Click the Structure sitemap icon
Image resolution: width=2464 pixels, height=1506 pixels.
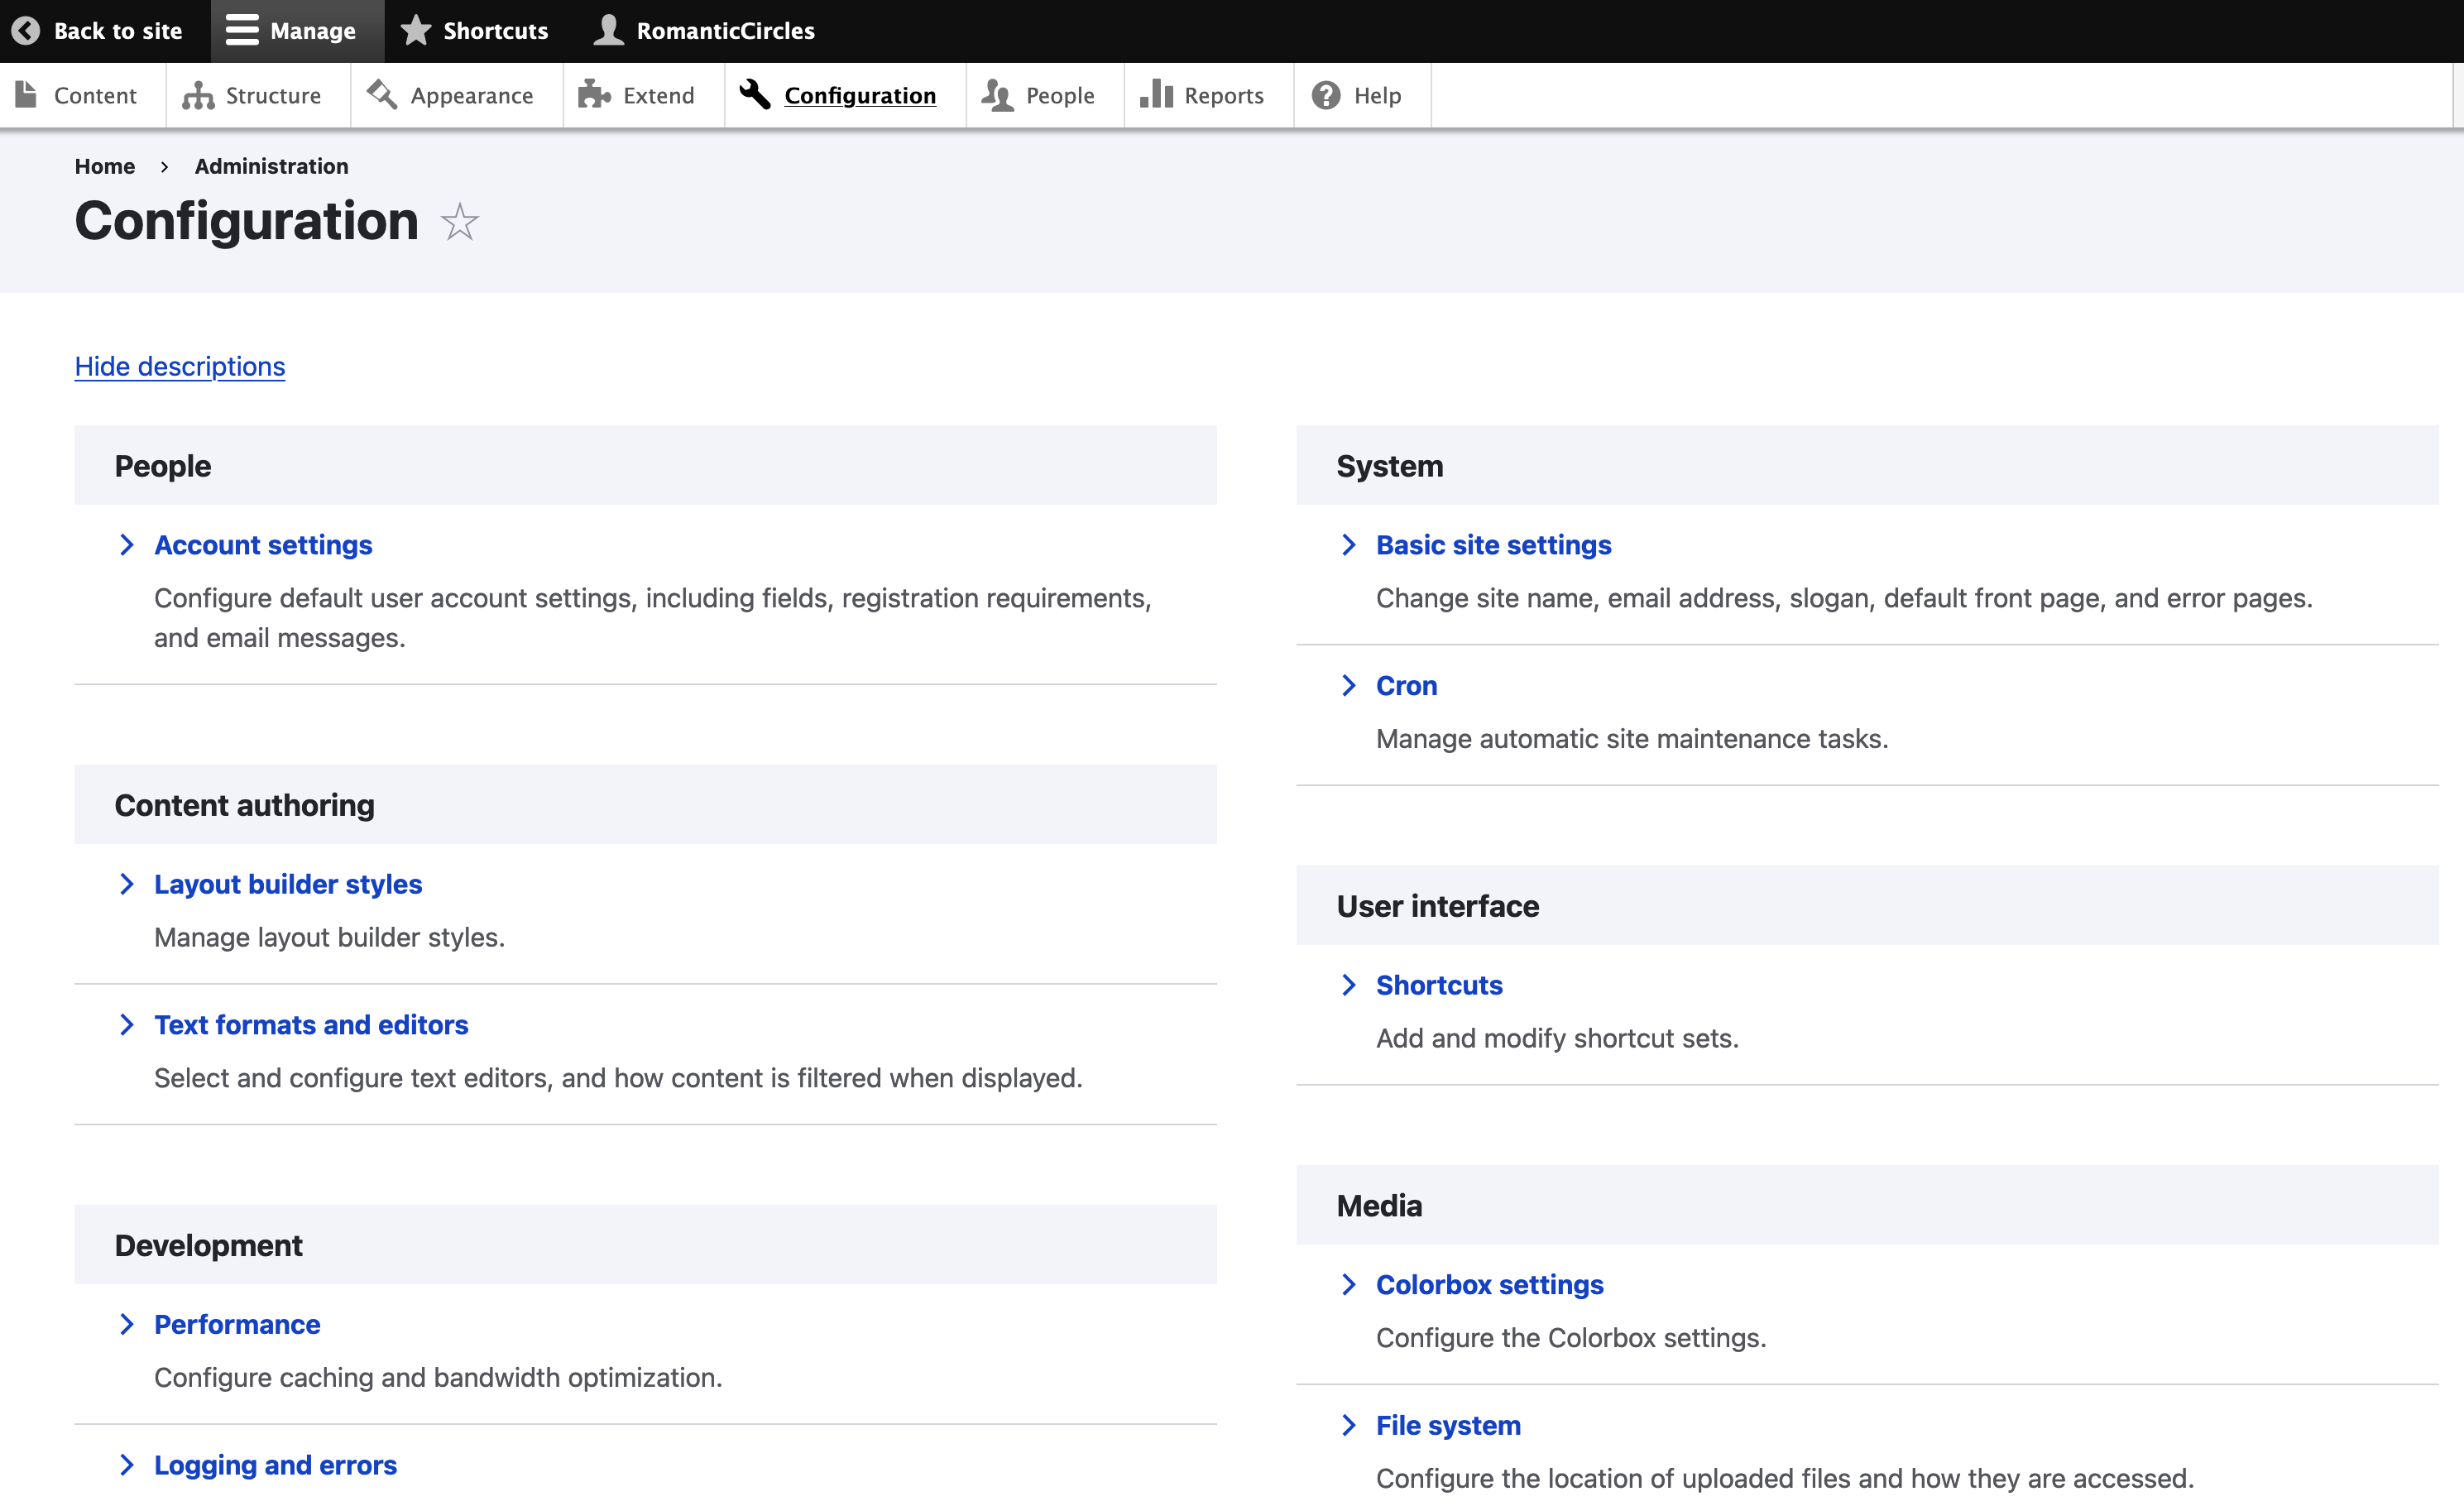[x=197, y=95]
